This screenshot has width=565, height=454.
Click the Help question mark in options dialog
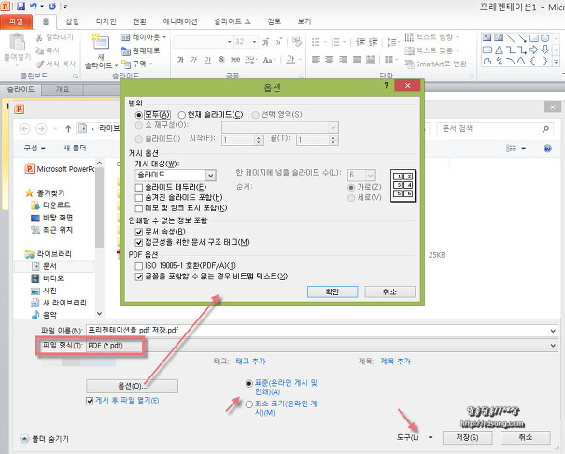(x=386, y=85)
